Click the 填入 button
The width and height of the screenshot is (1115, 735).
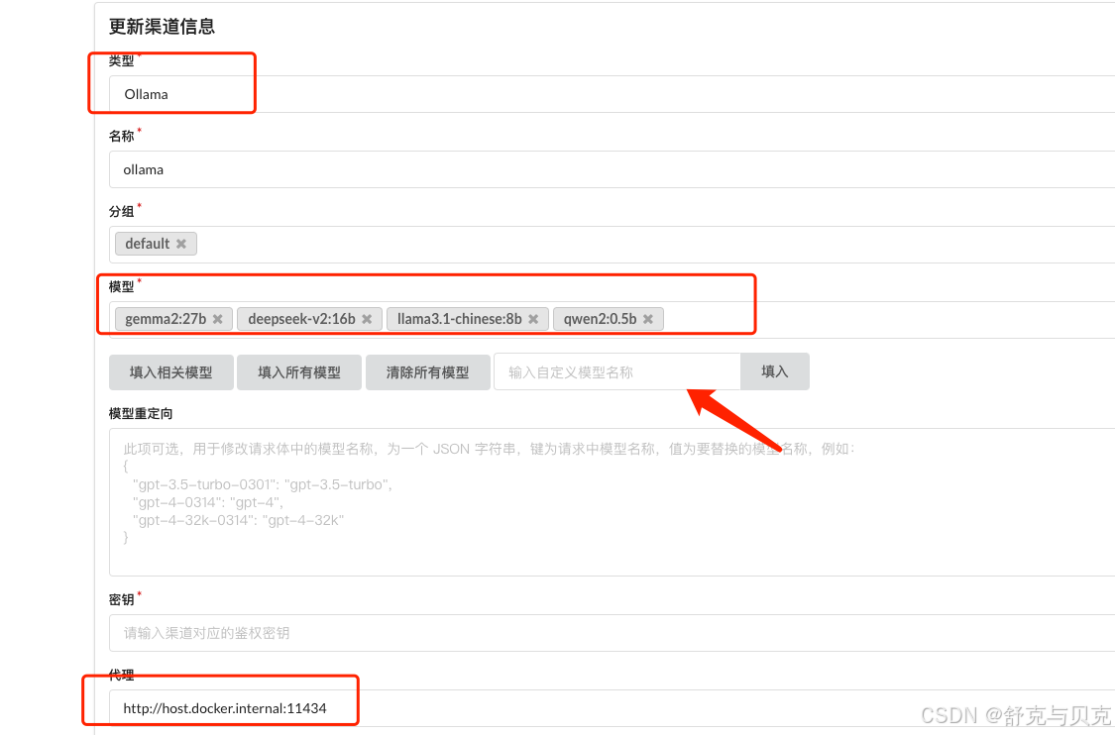tap(774, 371)
